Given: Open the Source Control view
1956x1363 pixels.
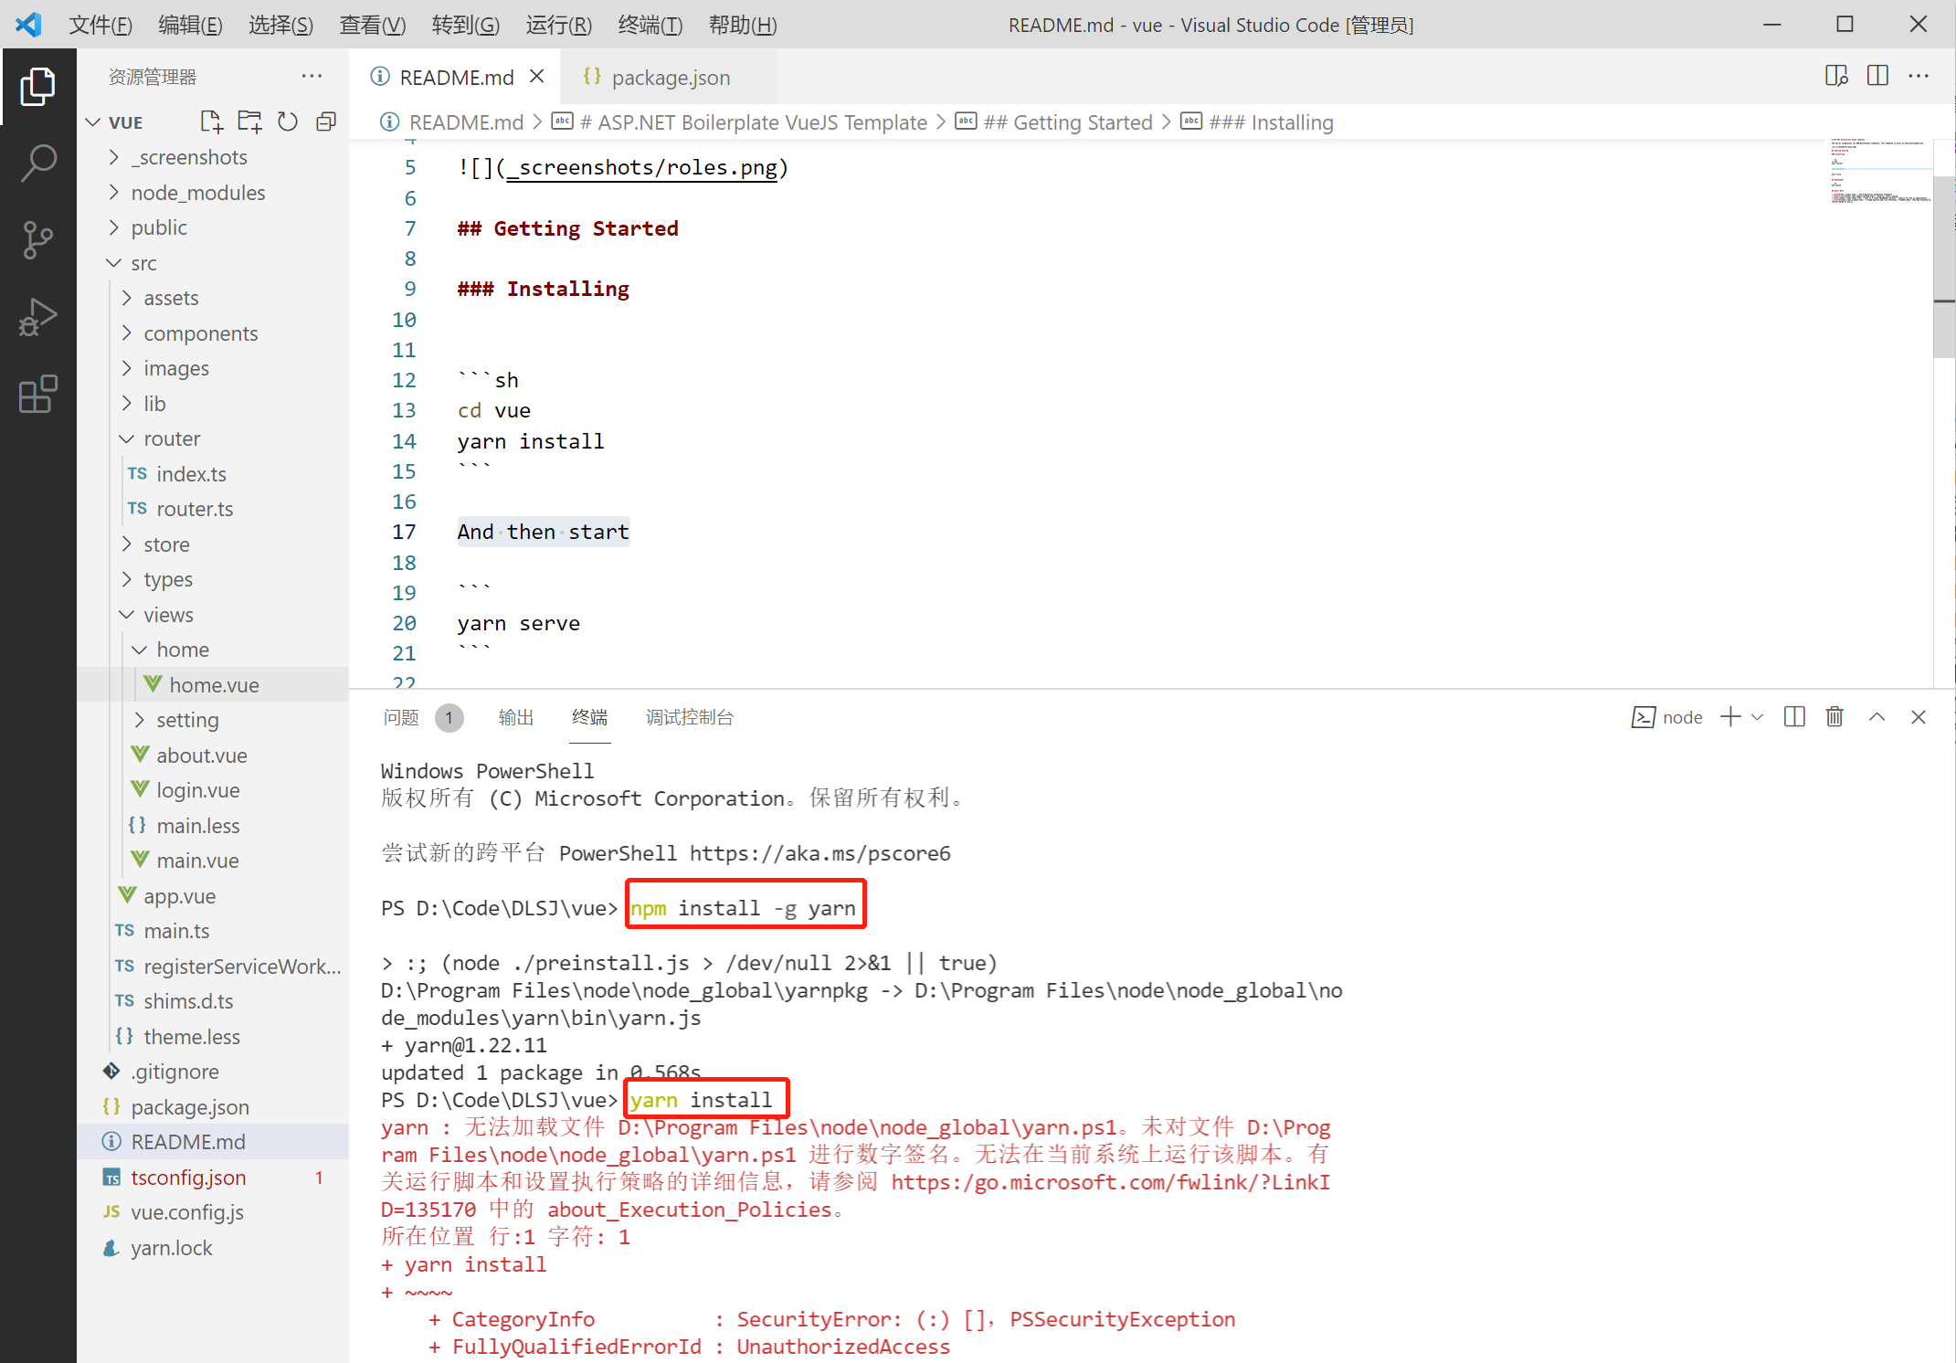Looking at the screenshot, I should [37, 240].
